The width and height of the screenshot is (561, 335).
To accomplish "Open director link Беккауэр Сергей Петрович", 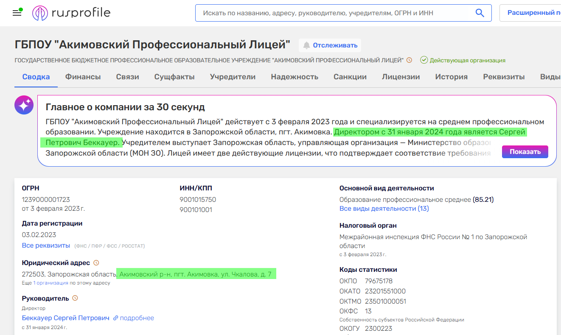I will 65,318.
